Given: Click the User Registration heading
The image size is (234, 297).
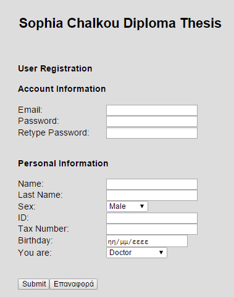Looking at the screenshot, I should [55, 68].
